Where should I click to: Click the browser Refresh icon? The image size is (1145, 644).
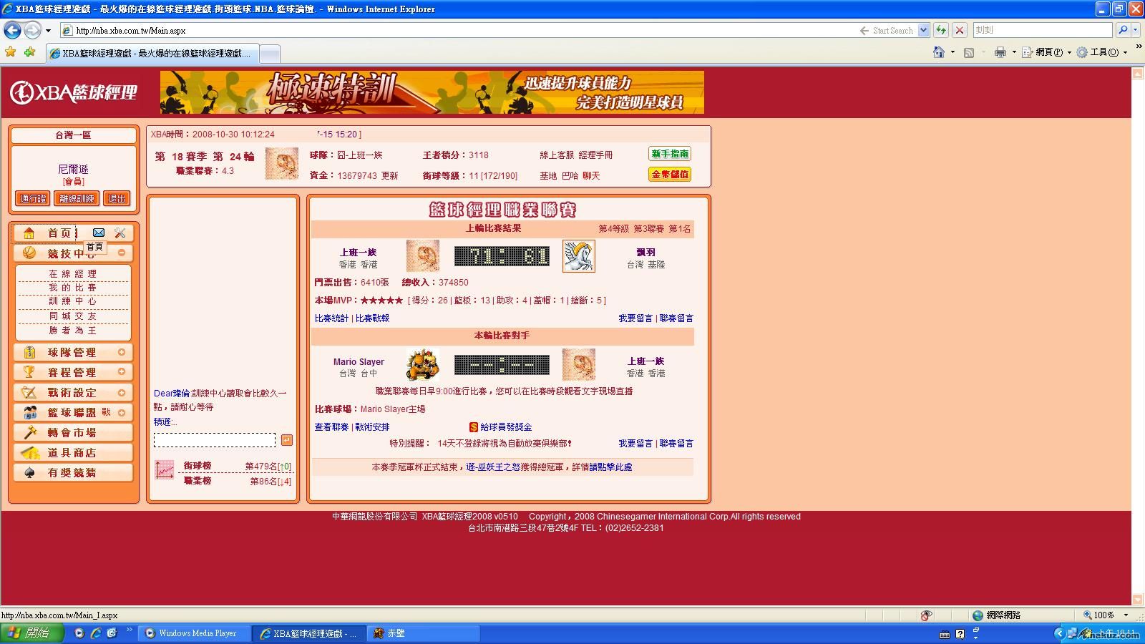[941, 30]
